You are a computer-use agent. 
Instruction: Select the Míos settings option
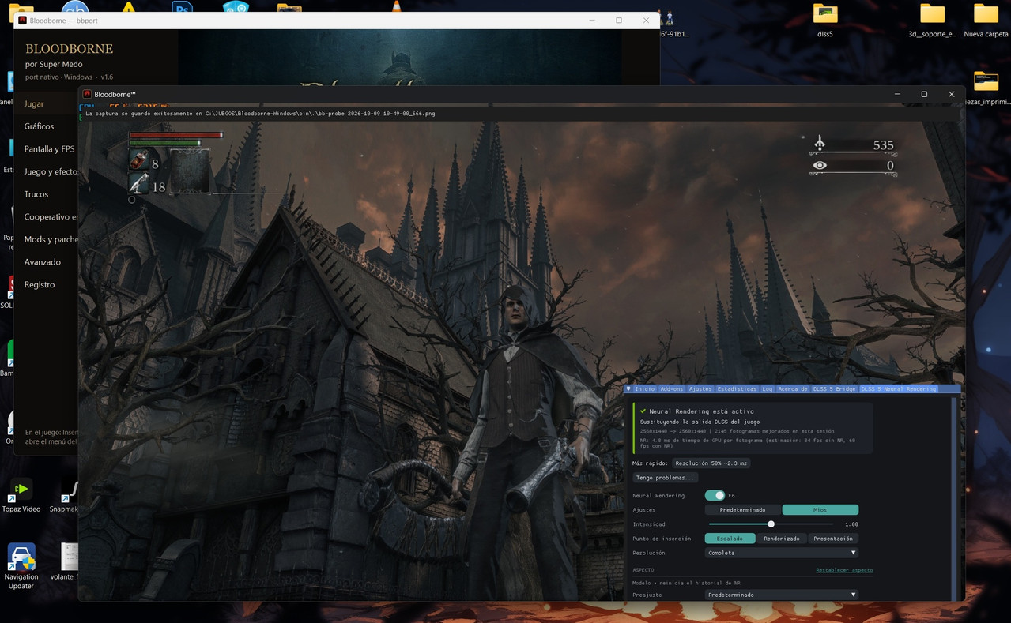[x=820, y=510]
